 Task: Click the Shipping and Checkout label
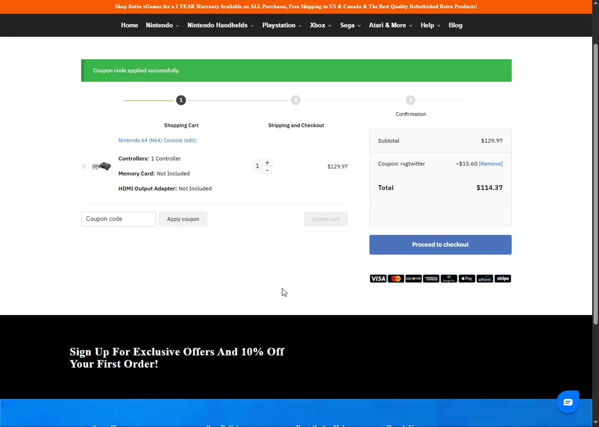(x=296, y=126)
